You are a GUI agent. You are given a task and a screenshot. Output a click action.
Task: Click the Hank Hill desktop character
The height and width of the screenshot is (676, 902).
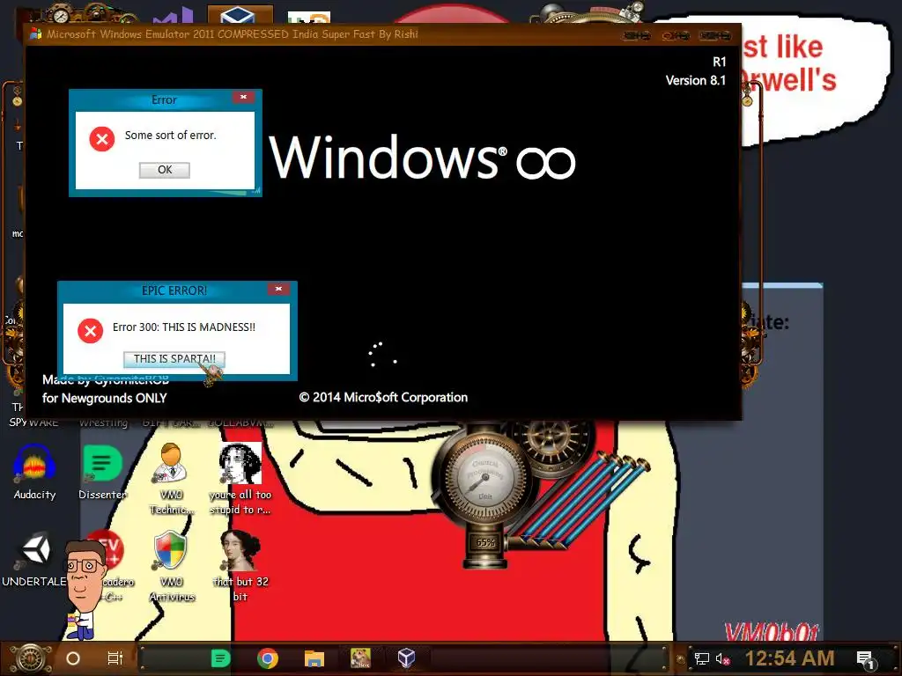[x=85, y=589]
